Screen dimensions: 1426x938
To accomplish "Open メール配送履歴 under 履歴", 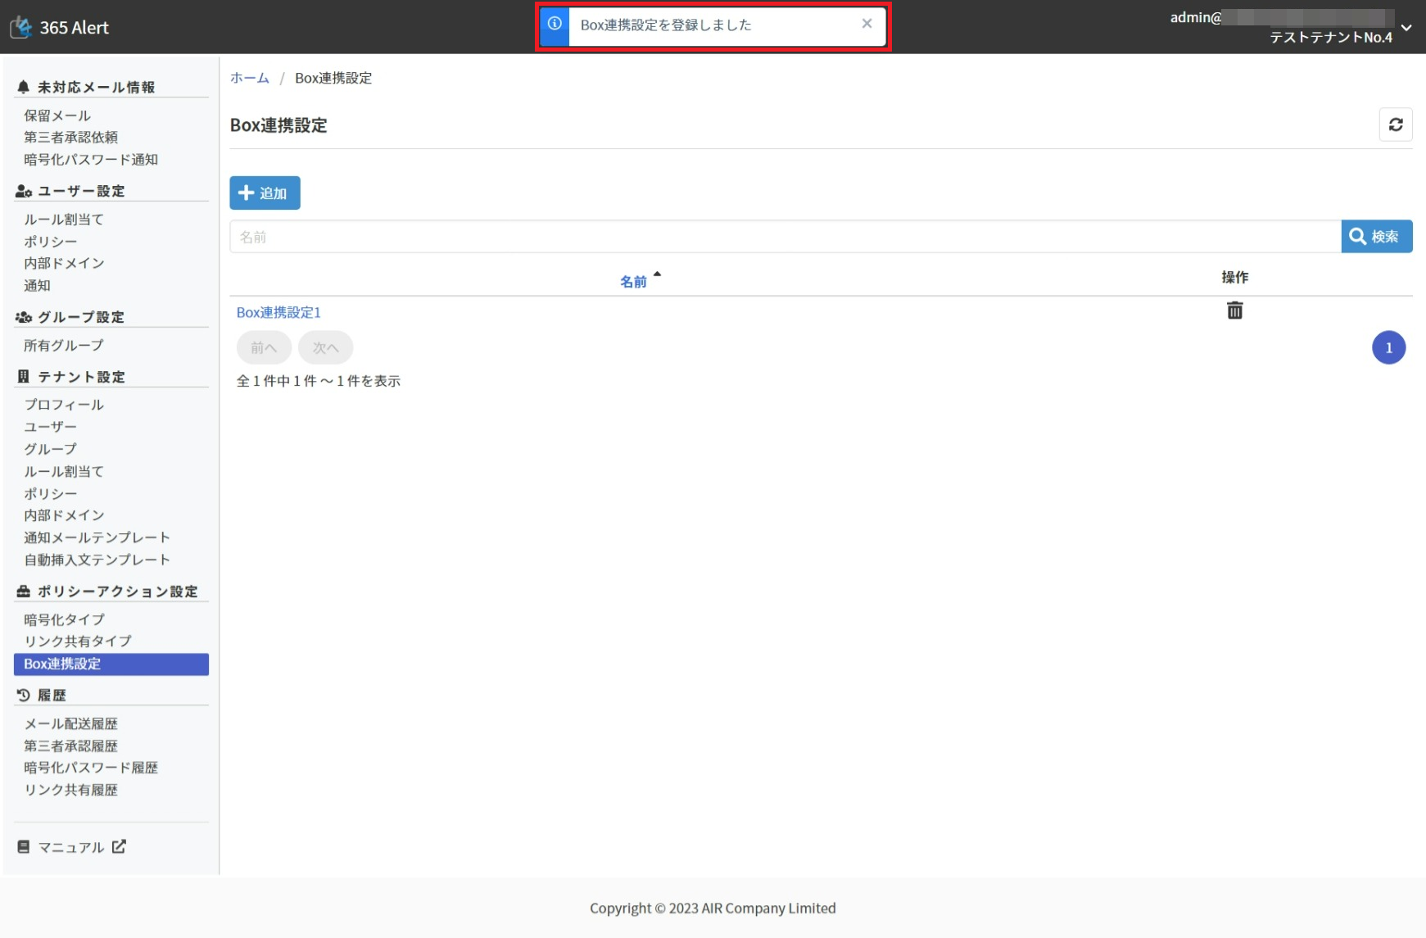I will (x=70, y=723).
